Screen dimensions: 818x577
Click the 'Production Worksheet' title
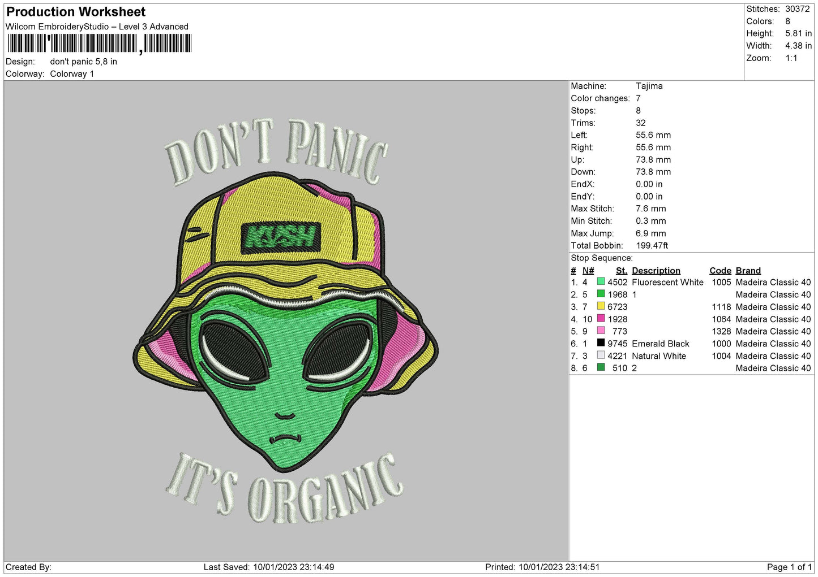pos(76,12)
